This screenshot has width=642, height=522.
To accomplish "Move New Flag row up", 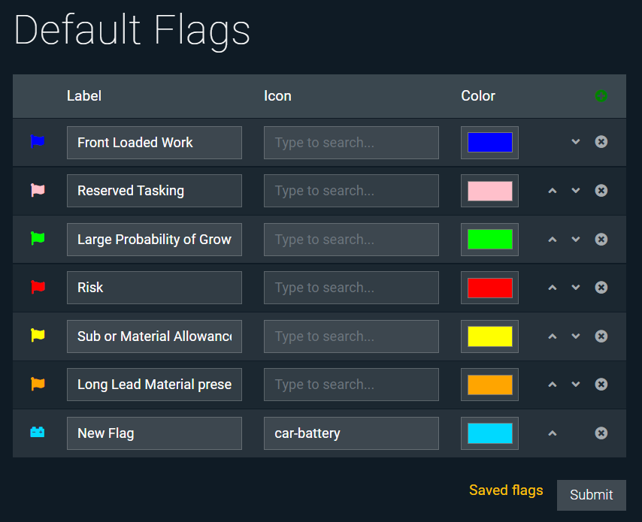I will [553, 433].
